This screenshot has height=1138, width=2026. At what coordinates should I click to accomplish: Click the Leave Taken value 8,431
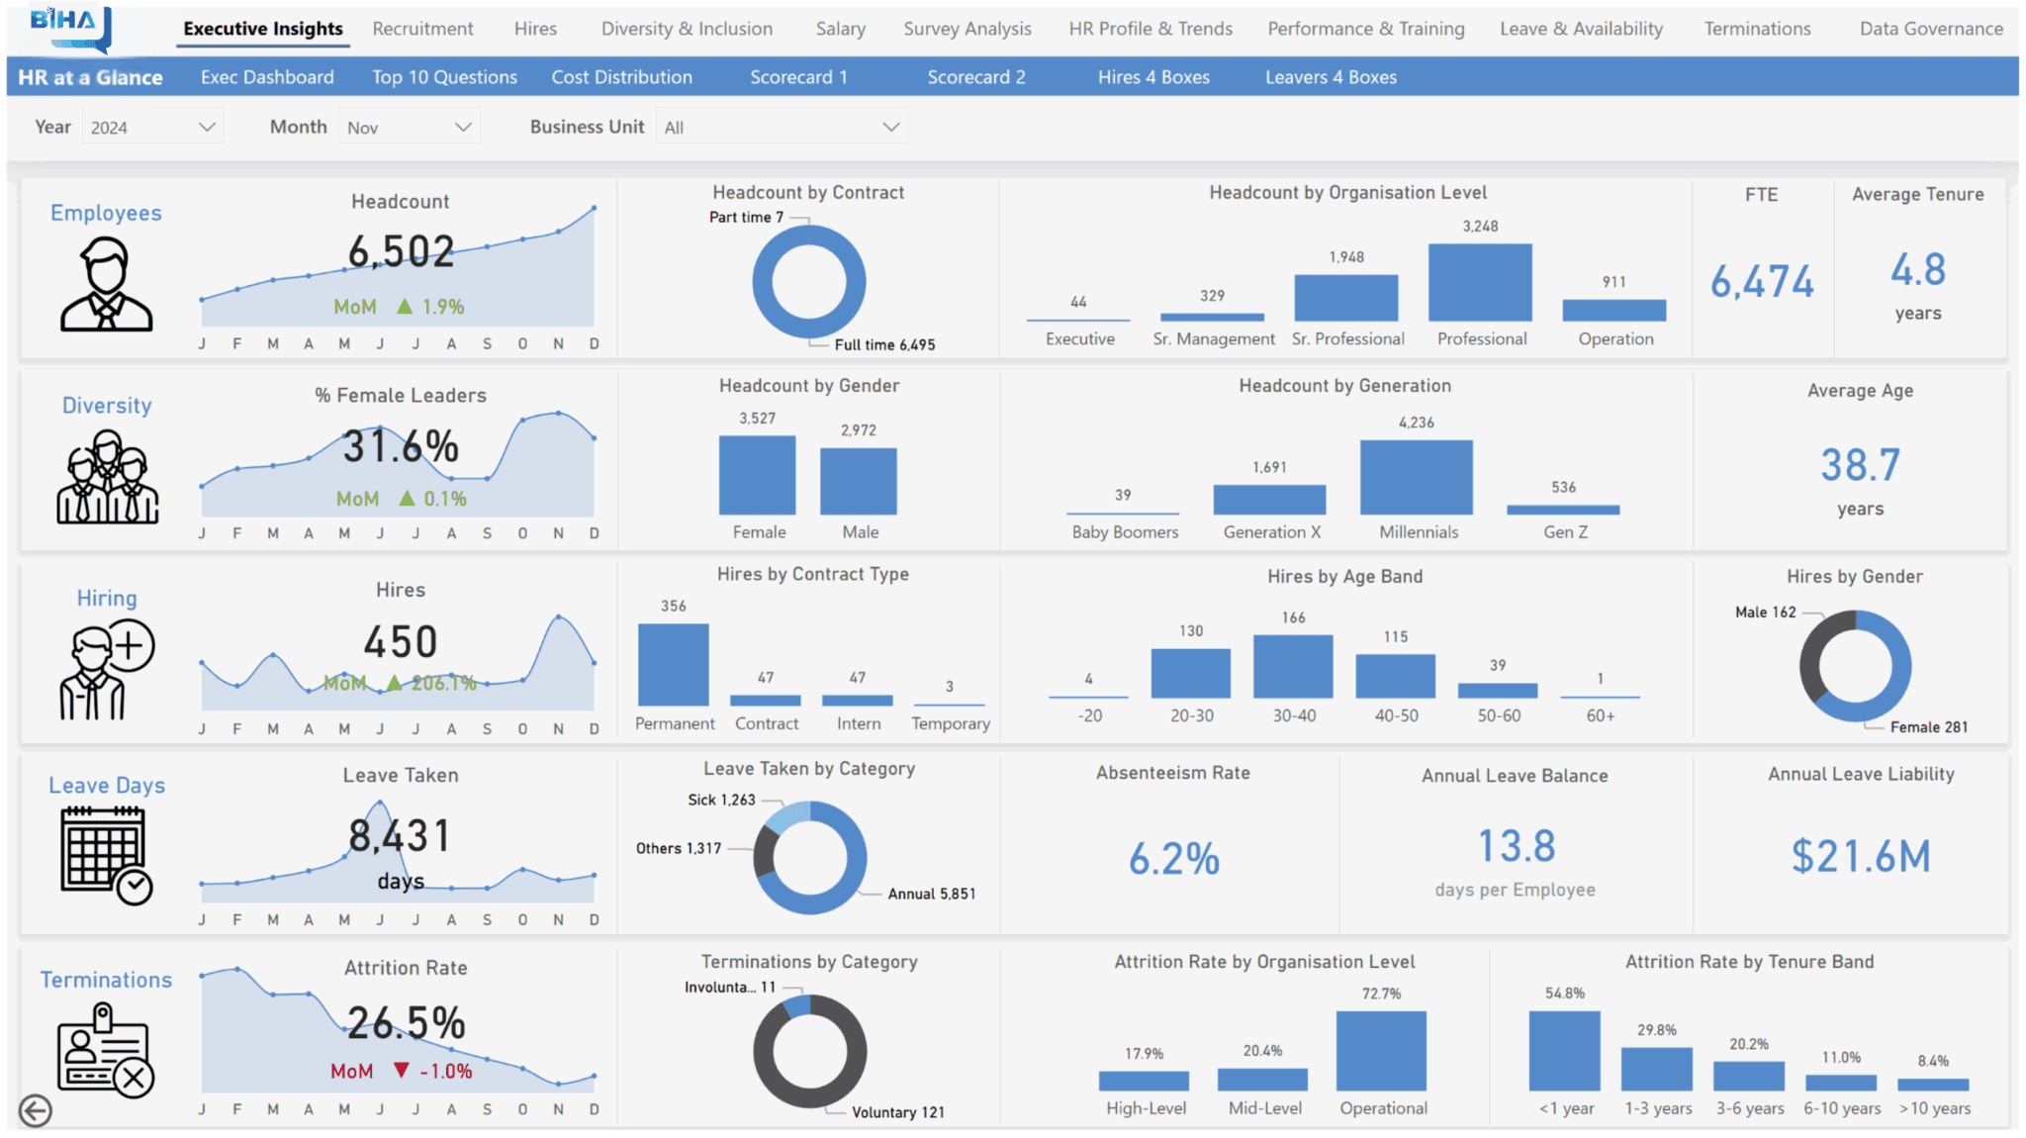pyautogui.click(x=401, y=836)
